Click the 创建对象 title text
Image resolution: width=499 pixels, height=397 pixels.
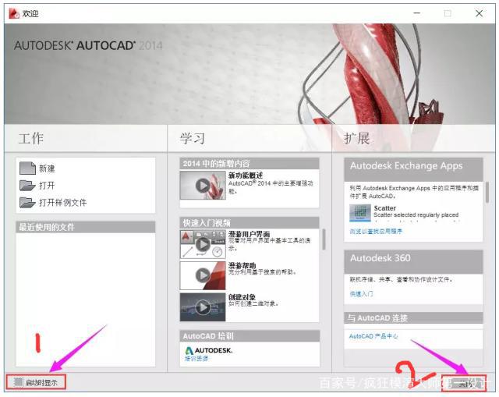tap(242, 296)
